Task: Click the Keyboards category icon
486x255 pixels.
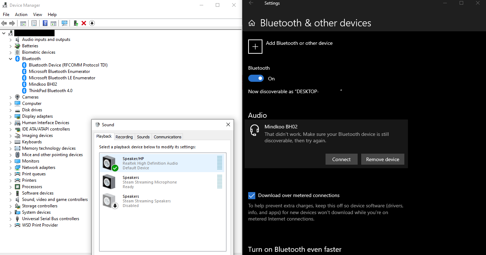Action: (17, 142)
